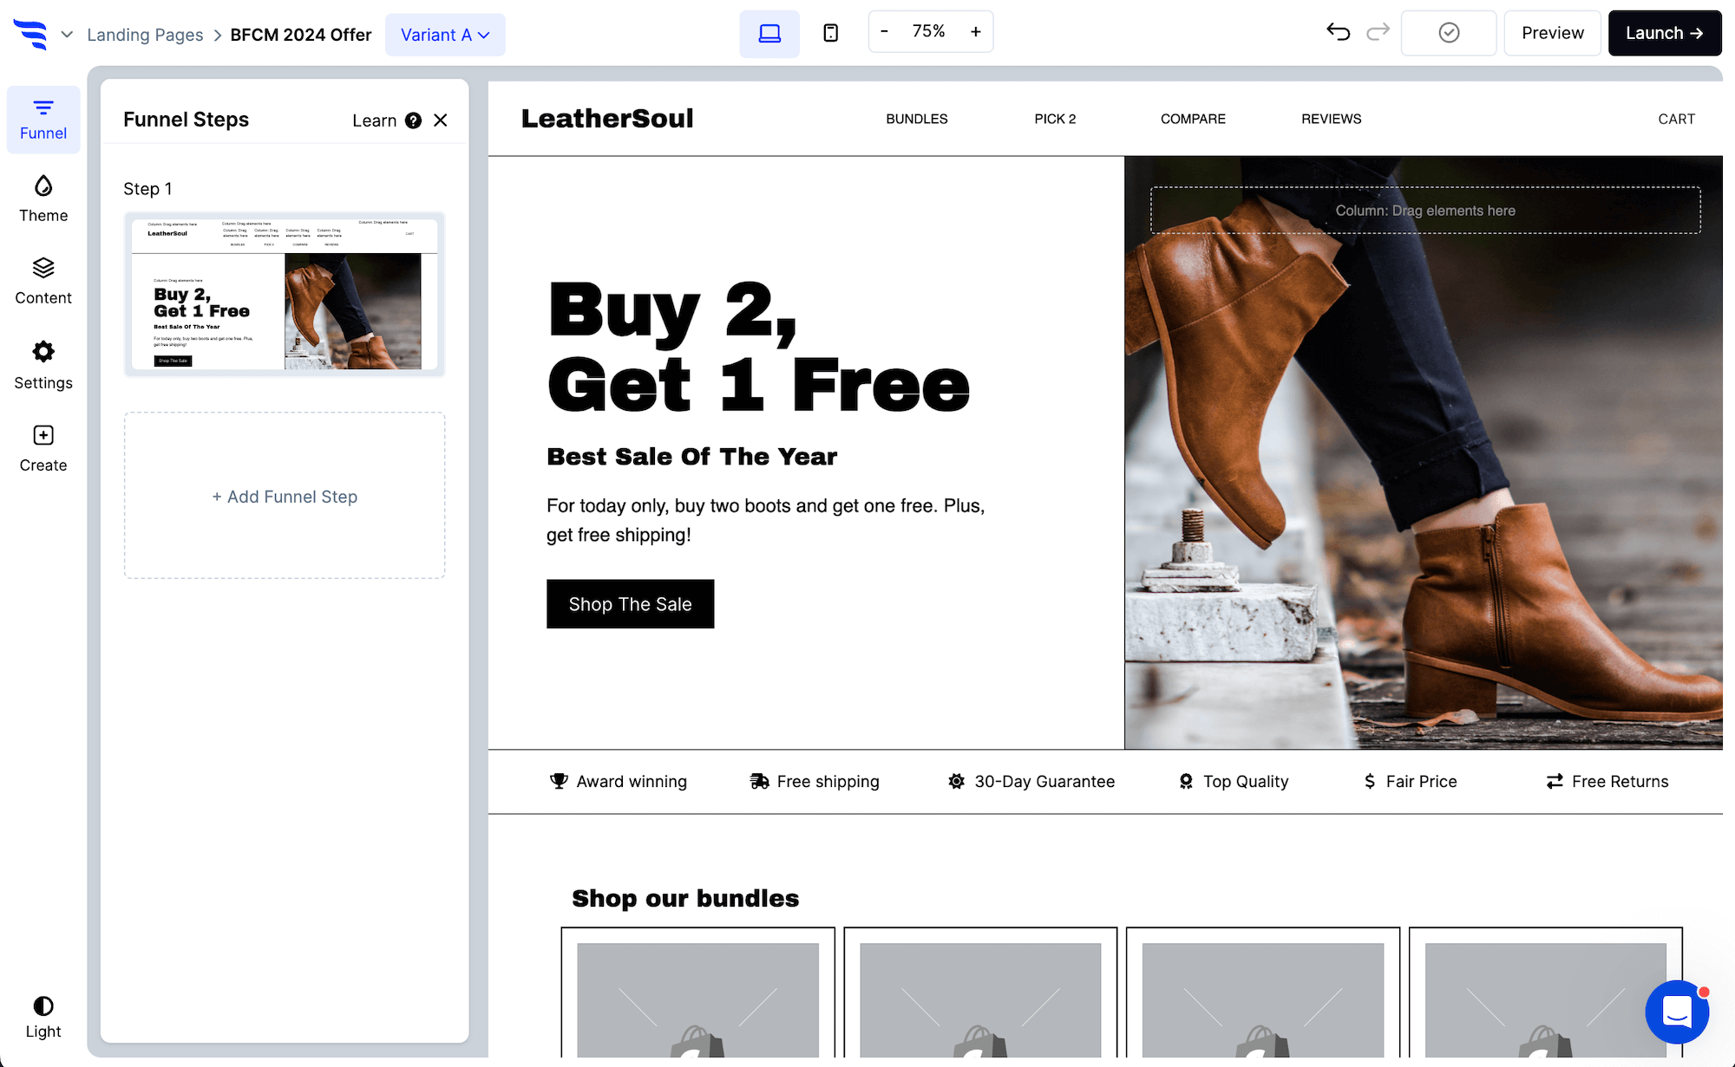Click the checkmark save status icon
Screen dimensions: 1735x1067
point(1449,33)
